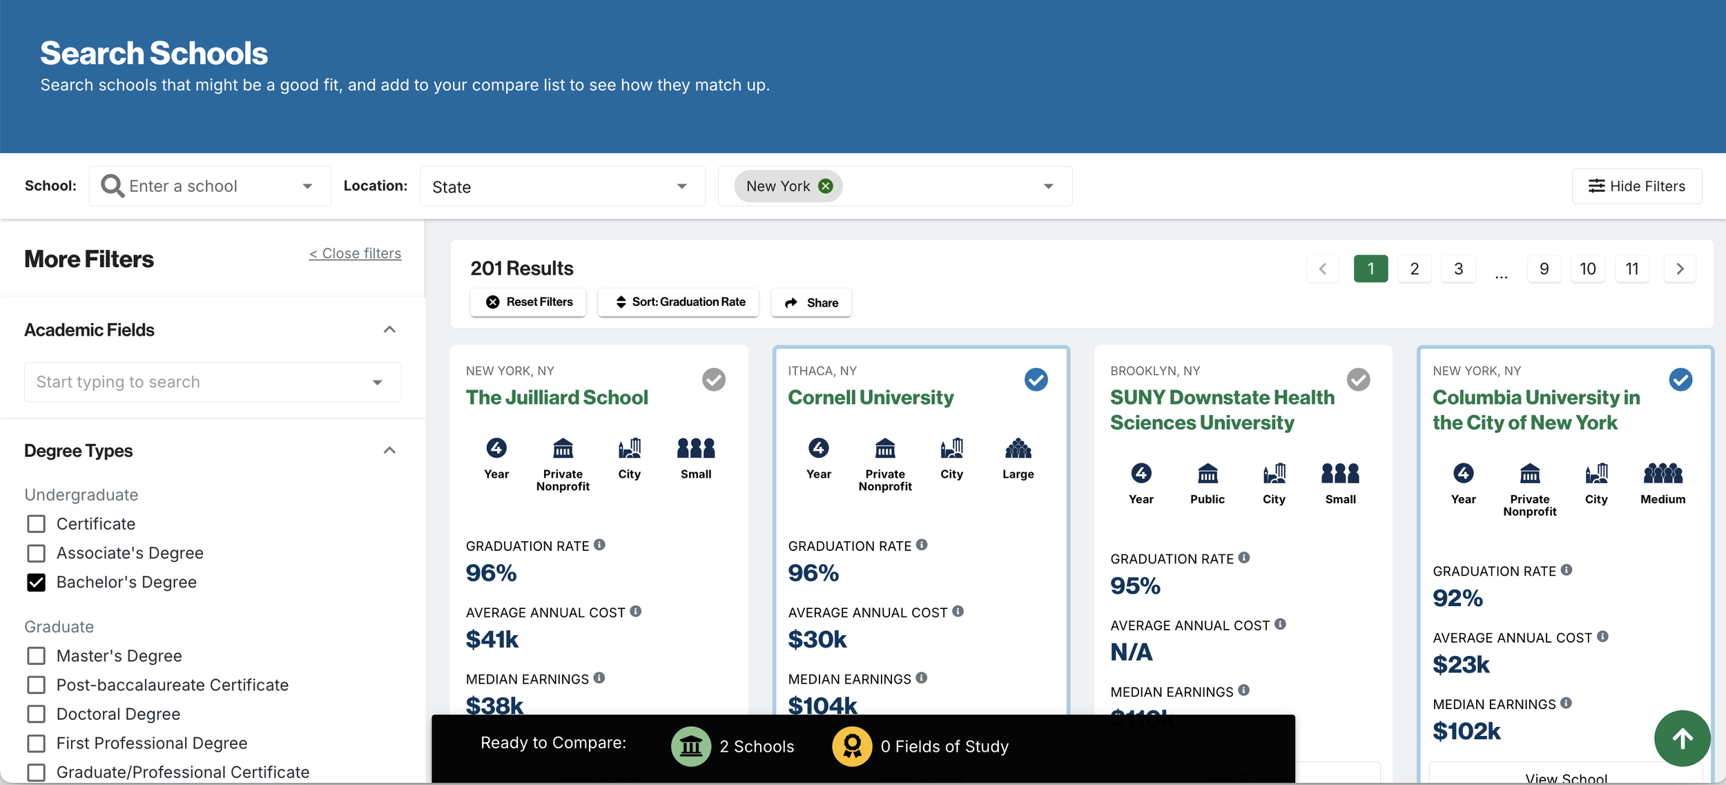Click Juilliard graduation rate info icon
Screen dimensions: 1726x785
click(x=599, y=545)
